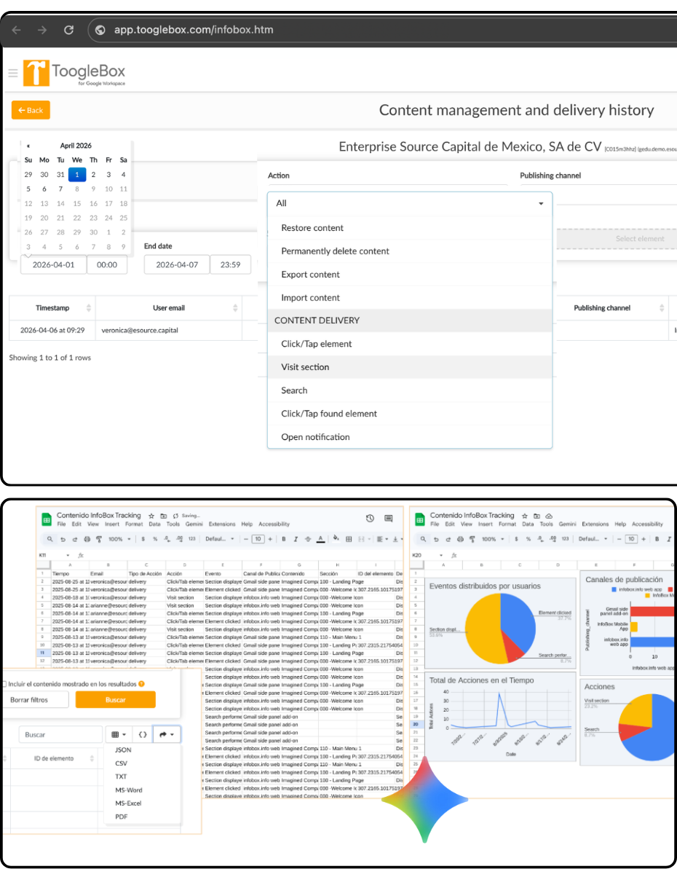Star the Contenido InfoBox Tracking spreadsheet
This screenshot has width=677, height=877.
pyautogui.click(x=151, y=517)
